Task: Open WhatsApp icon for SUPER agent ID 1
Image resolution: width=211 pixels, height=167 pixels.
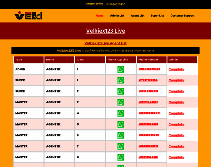Action: [x=121, y=80]
